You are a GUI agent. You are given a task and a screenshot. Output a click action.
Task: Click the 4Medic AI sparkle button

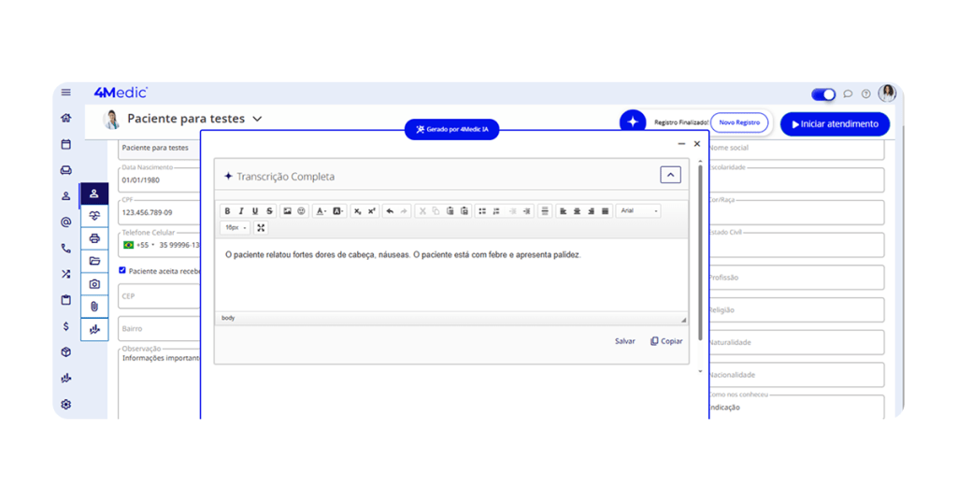(633, 122)
